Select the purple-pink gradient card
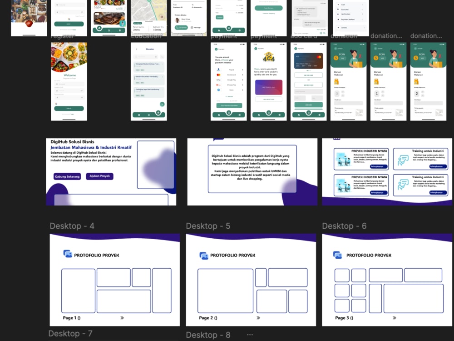Image resolution: width=454 pixels, height=341 pixels. [268, 87]
